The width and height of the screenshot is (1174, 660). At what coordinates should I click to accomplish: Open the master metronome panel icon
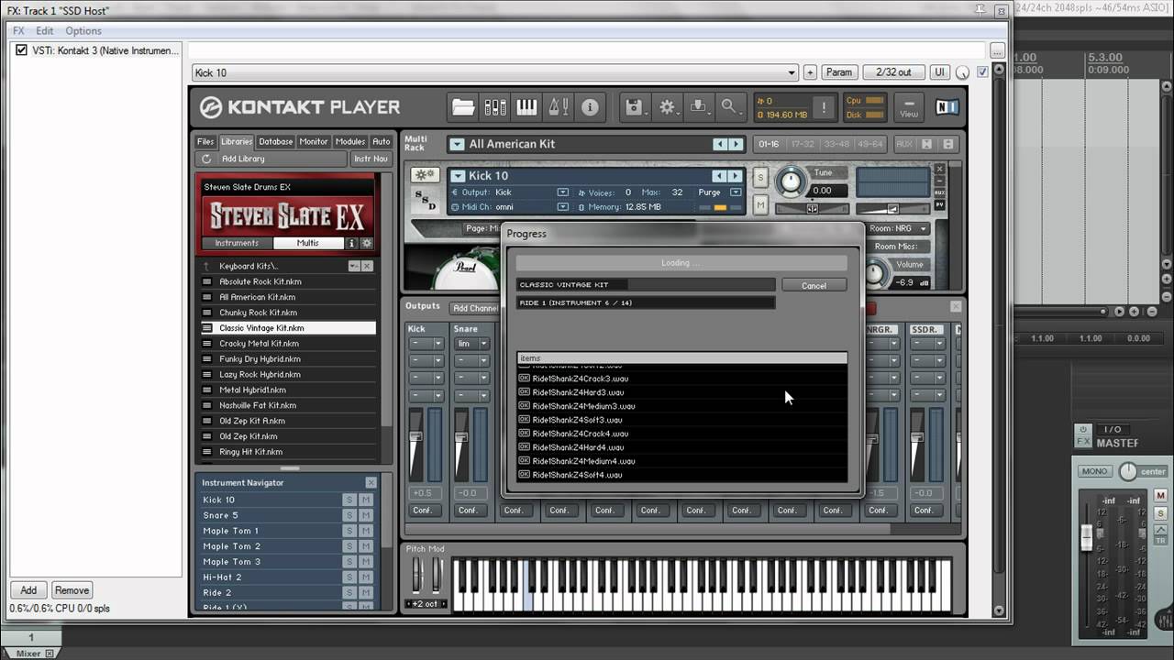click(x=559, y=107)
